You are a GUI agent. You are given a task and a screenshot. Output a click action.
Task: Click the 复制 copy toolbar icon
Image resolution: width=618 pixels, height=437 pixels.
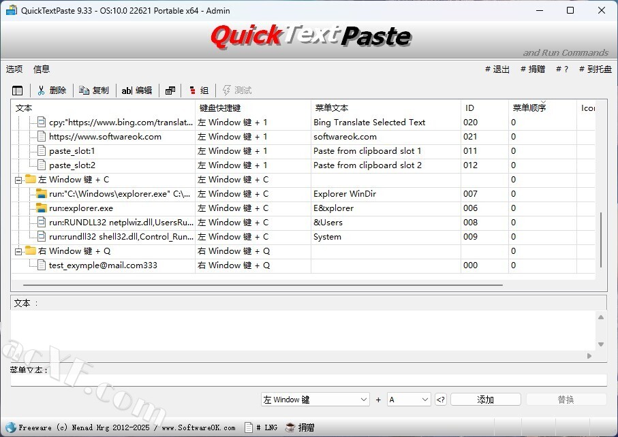(x=84, y=91)
